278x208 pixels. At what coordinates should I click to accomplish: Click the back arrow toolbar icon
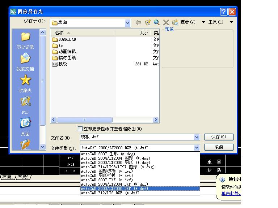pos(138,22)
